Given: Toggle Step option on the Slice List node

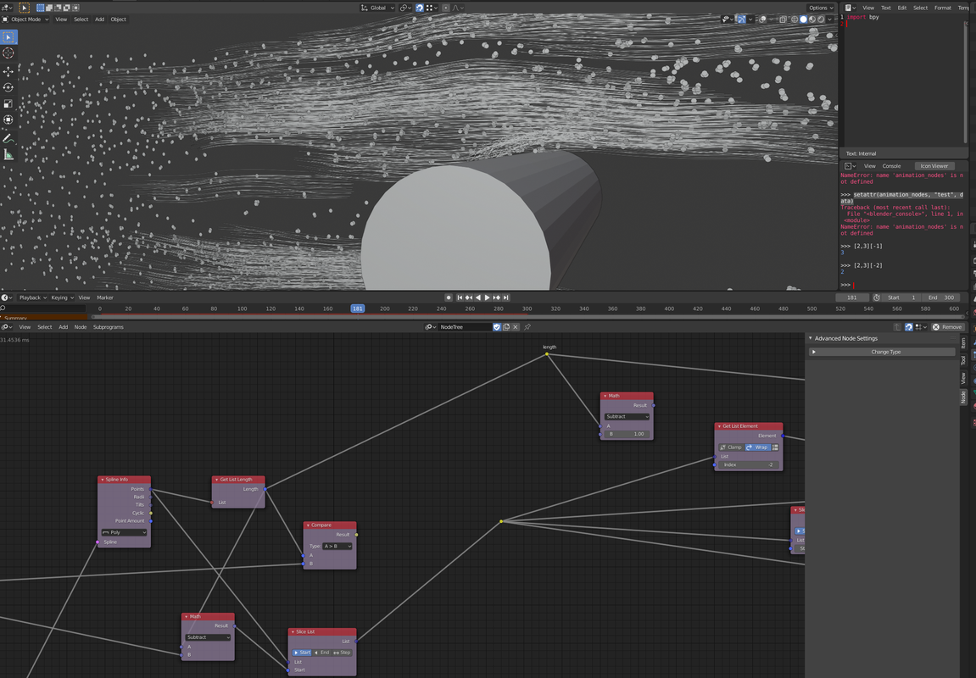Looking at the screenshot, I should point(343,653).
